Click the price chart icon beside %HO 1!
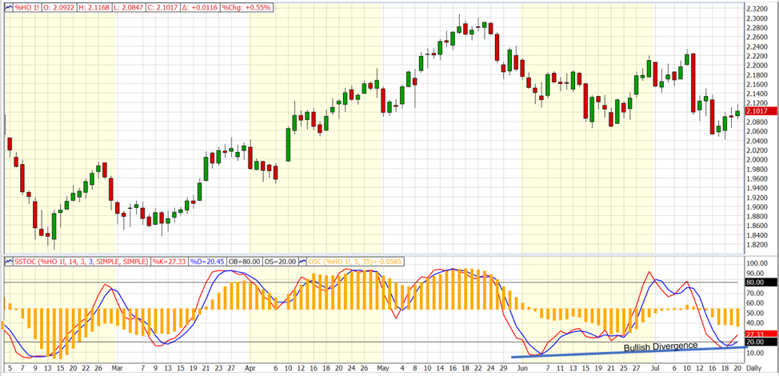The width and height of the screenshot is (779, 376). point(8,7)
